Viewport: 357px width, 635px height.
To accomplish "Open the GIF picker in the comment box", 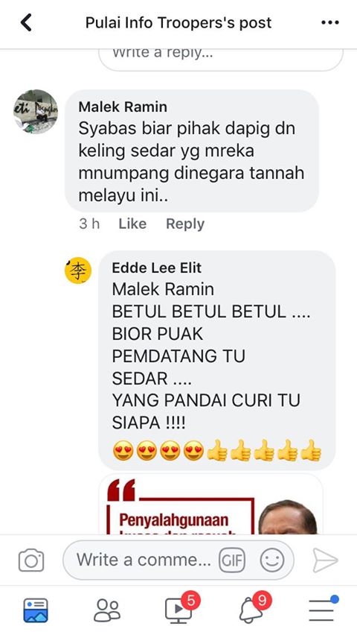I will [x=232, y=560].
